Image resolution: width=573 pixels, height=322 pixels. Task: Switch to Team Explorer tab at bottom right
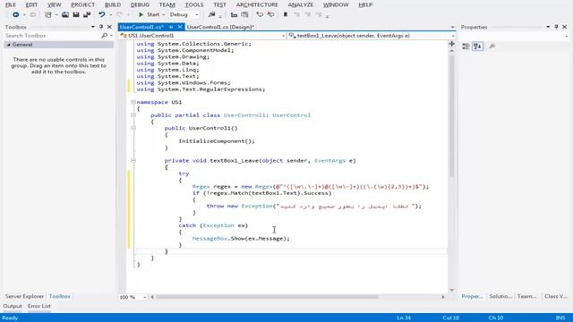pos(526,296)
